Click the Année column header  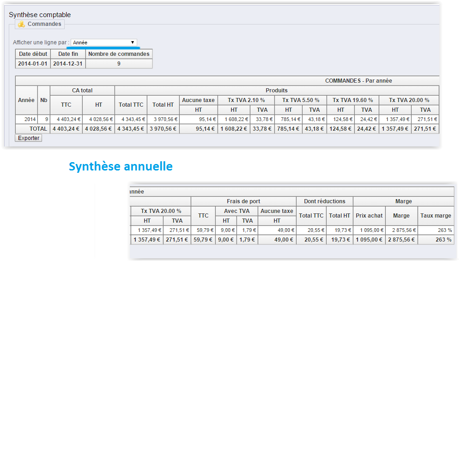pos(26,100)
